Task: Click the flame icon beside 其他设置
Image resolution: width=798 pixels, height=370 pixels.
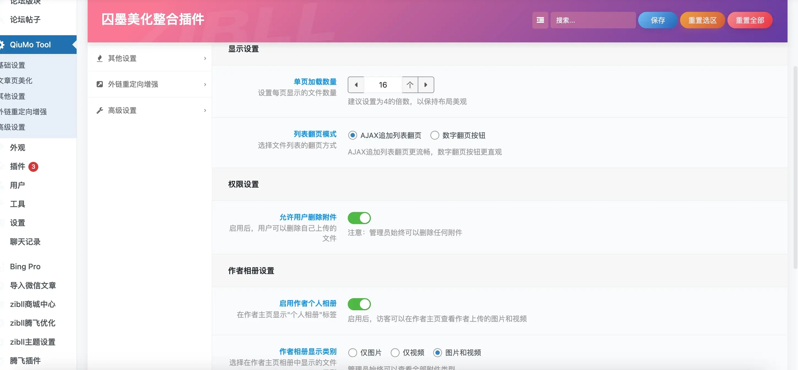Action: pyautogui.click(x=99, y=58)
